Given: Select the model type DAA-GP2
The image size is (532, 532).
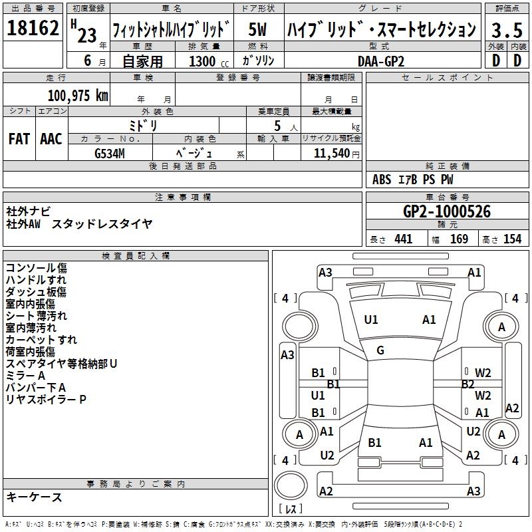Looking at the screenshot, I should click(x=380, y=61).
